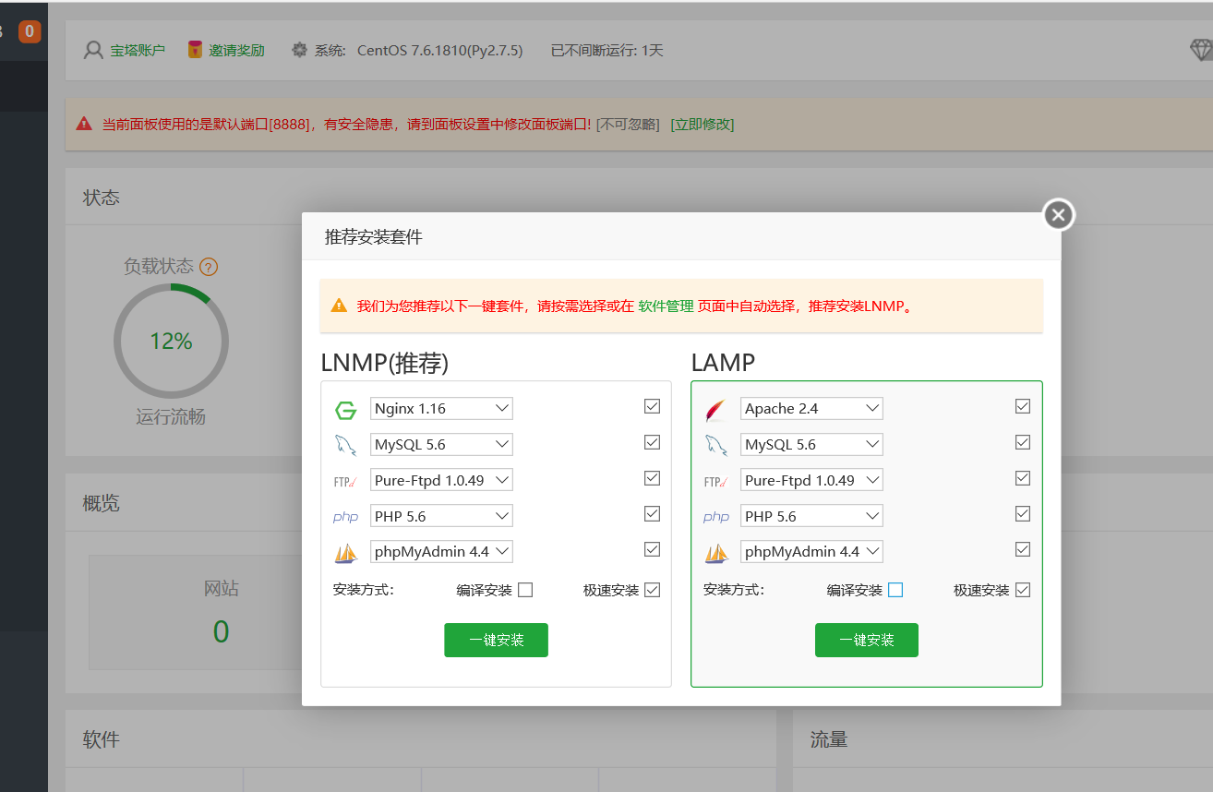1213x792 pixels.
Task: Toggle 极速安装 checkbox in LAMP
Action: [1022, 590]
